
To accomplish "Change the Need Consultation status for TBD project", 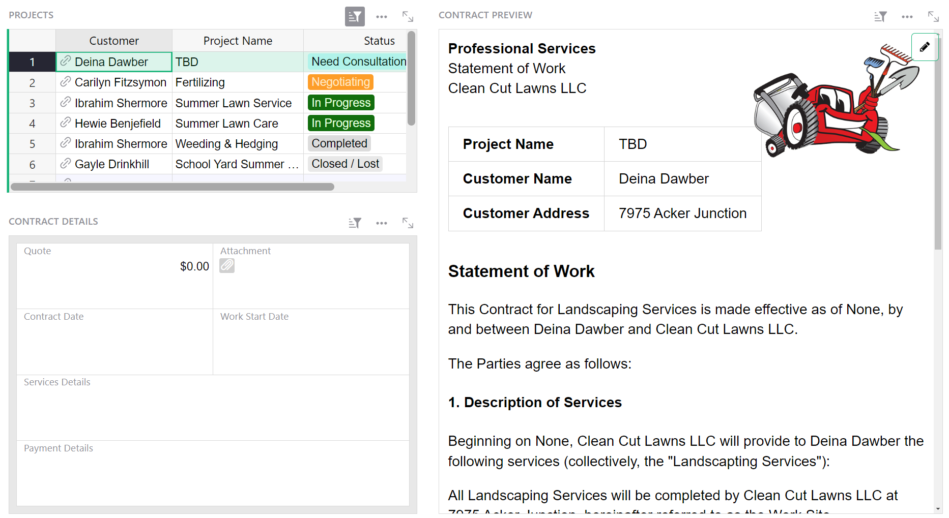I will point(358,62).
